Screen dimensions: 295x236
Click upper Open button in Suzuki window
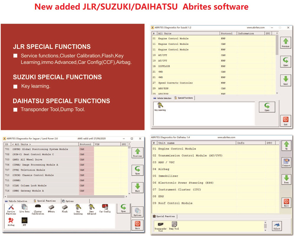[x=285, y=61]
